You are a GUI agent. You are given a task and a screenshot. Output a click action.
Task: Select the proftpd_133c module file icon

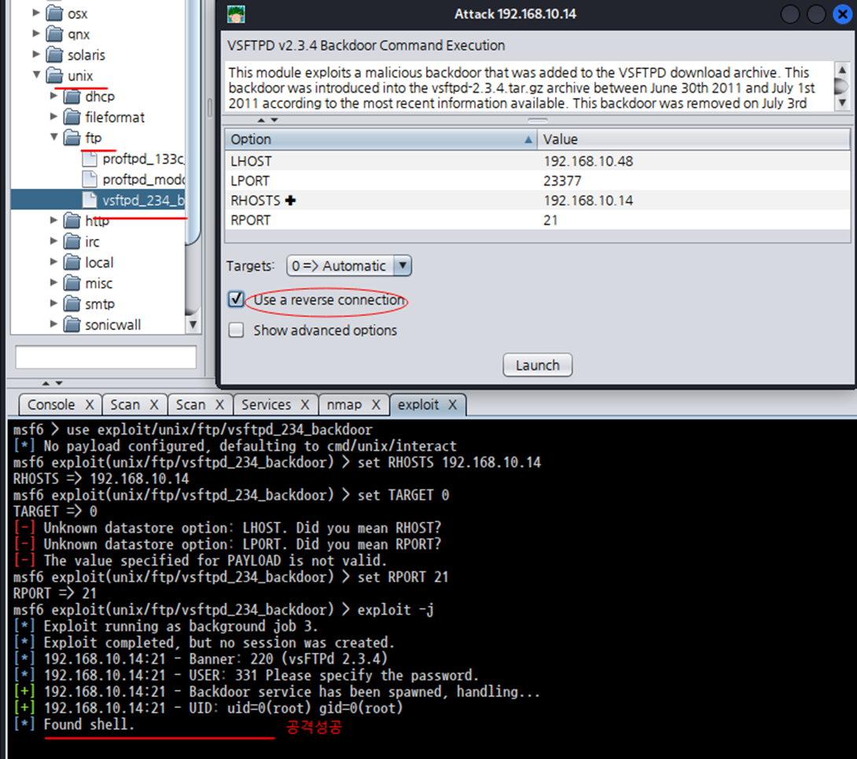pos(89,159)
